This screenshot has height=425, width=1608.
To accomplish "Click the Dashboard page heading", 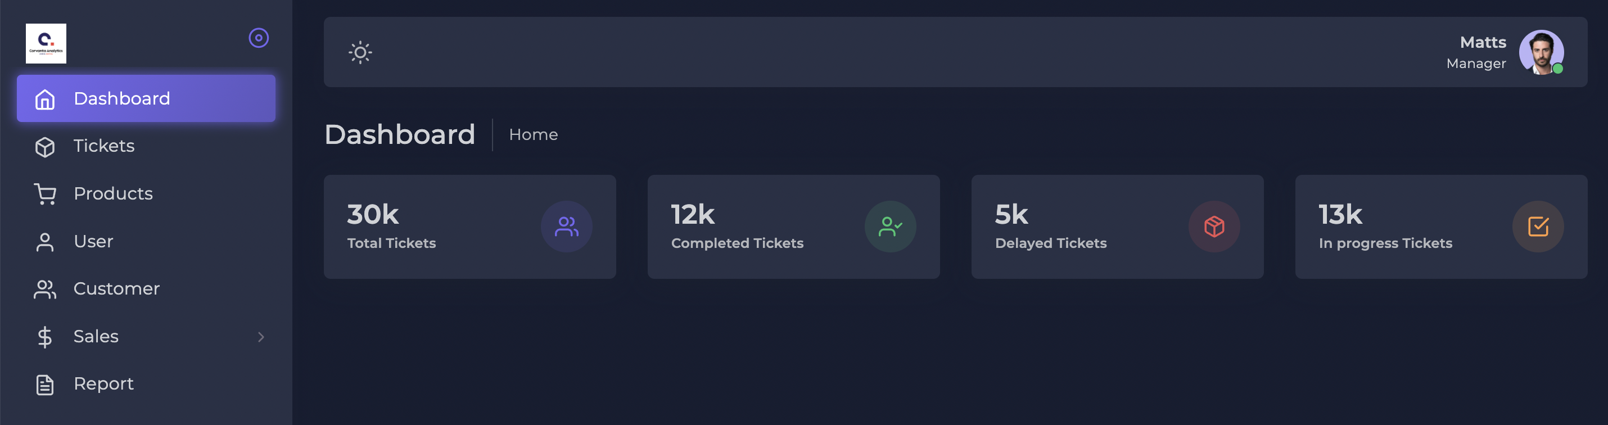I will (x=400, y=135).
